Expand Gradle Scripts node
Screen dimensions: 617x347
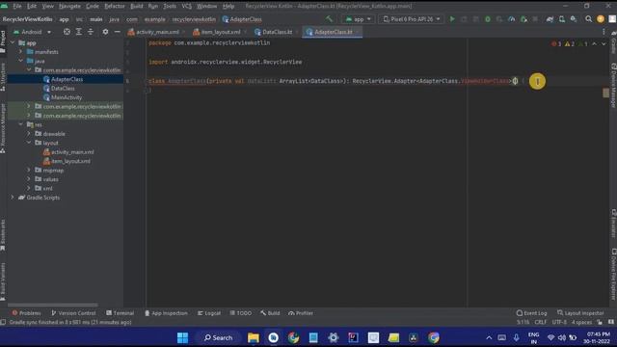[13, 197]
